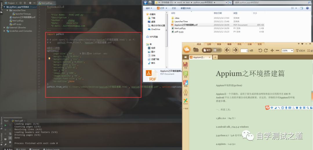Zoom out with the minus icon in PDF reader
The image size is (313, 150).
(277, 50)
